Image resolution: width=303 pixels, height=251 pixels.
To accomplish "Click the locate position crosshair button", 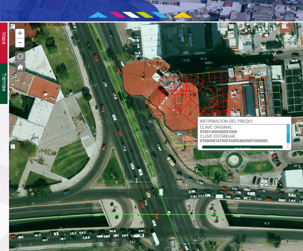I will coord(20,56).
